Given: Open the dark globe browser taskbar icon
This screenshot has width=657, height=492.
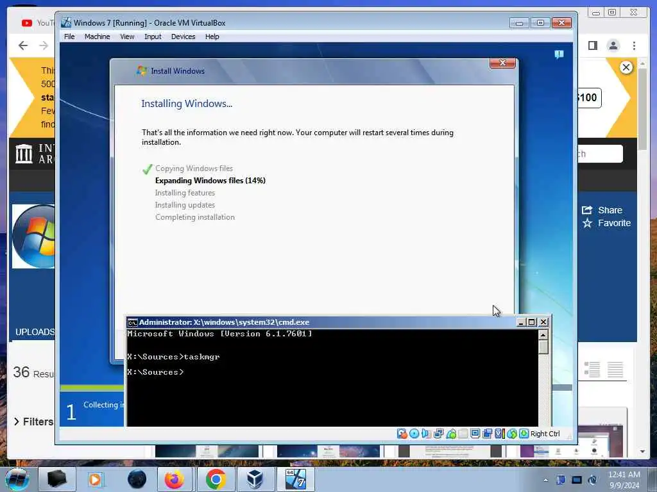Looking at the screenshot, I should tap(137, 479).
